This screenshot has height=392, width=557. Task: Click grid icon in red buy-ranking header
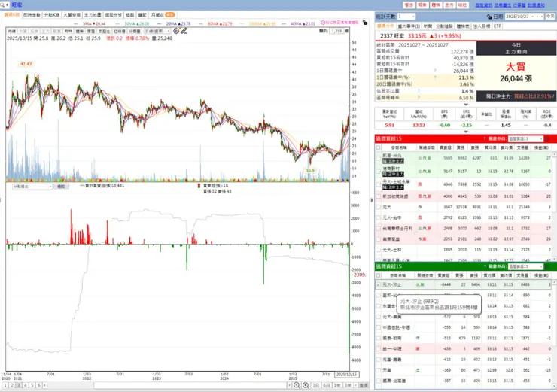tap(547, 138)
